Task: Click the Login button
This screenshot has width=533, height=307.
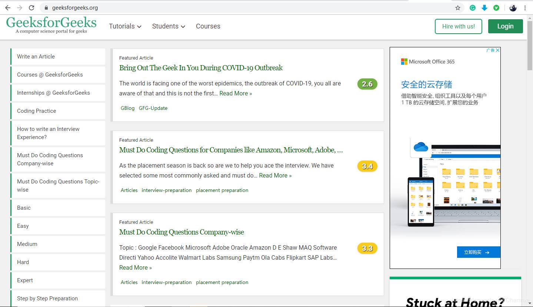Action: 505,26
